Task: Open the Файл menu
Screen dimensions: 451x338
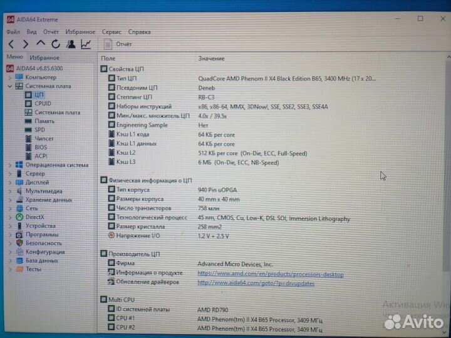Action: [x=13, y=32]
